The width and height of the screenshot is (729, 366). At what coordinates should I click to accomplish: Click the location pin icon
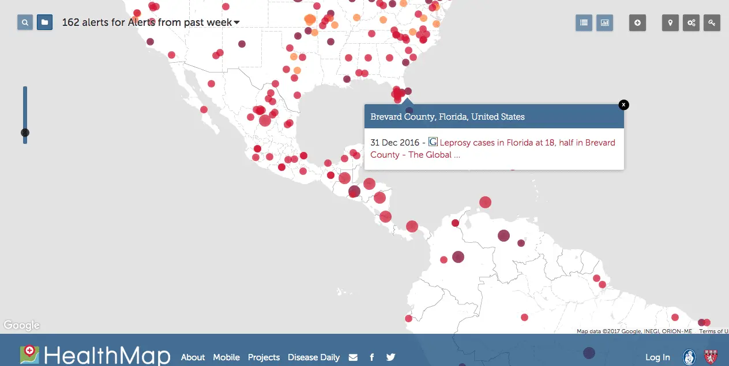click(670, 23)
